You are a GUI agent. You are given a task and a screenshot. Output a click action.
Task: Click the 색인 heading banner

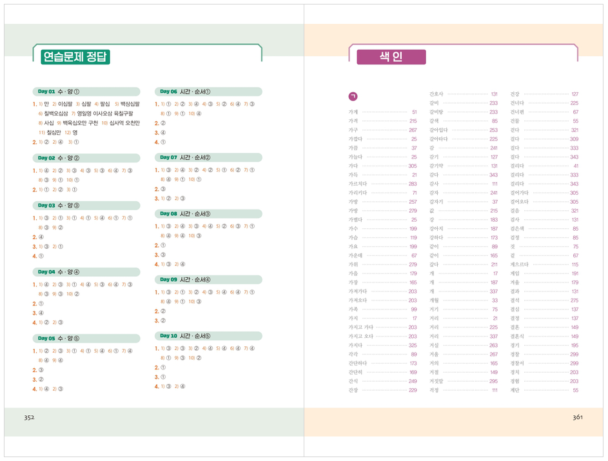(391, 57)
